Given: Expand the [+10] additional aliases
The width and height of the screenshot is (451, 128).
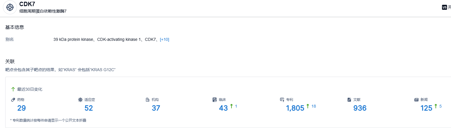Looking at the screenshot, I should [x=165, y=39].
